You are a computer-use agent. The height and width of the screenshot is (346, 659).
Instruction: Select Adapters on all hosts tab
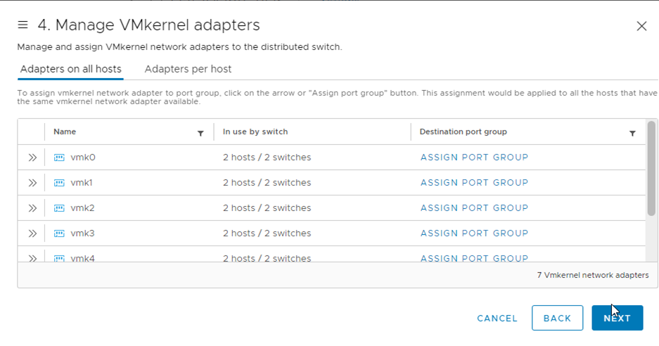coord(70,69)
